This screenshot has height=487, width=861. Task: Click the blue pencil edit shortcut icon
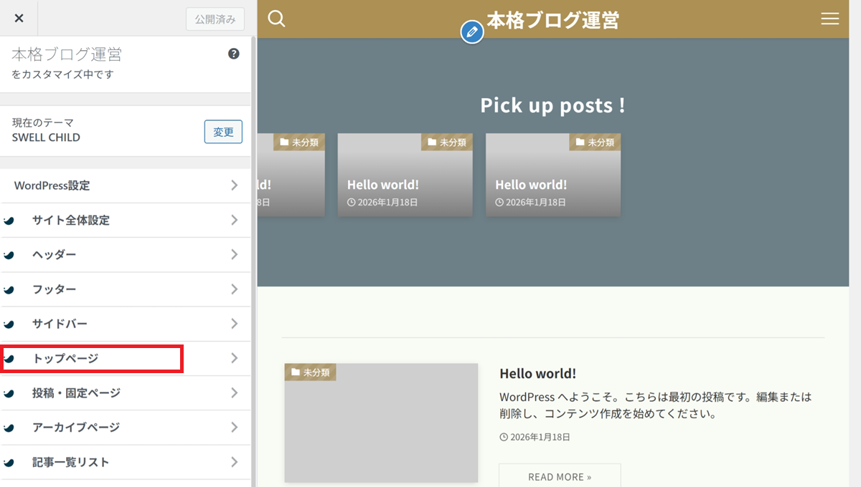point(471,32)
